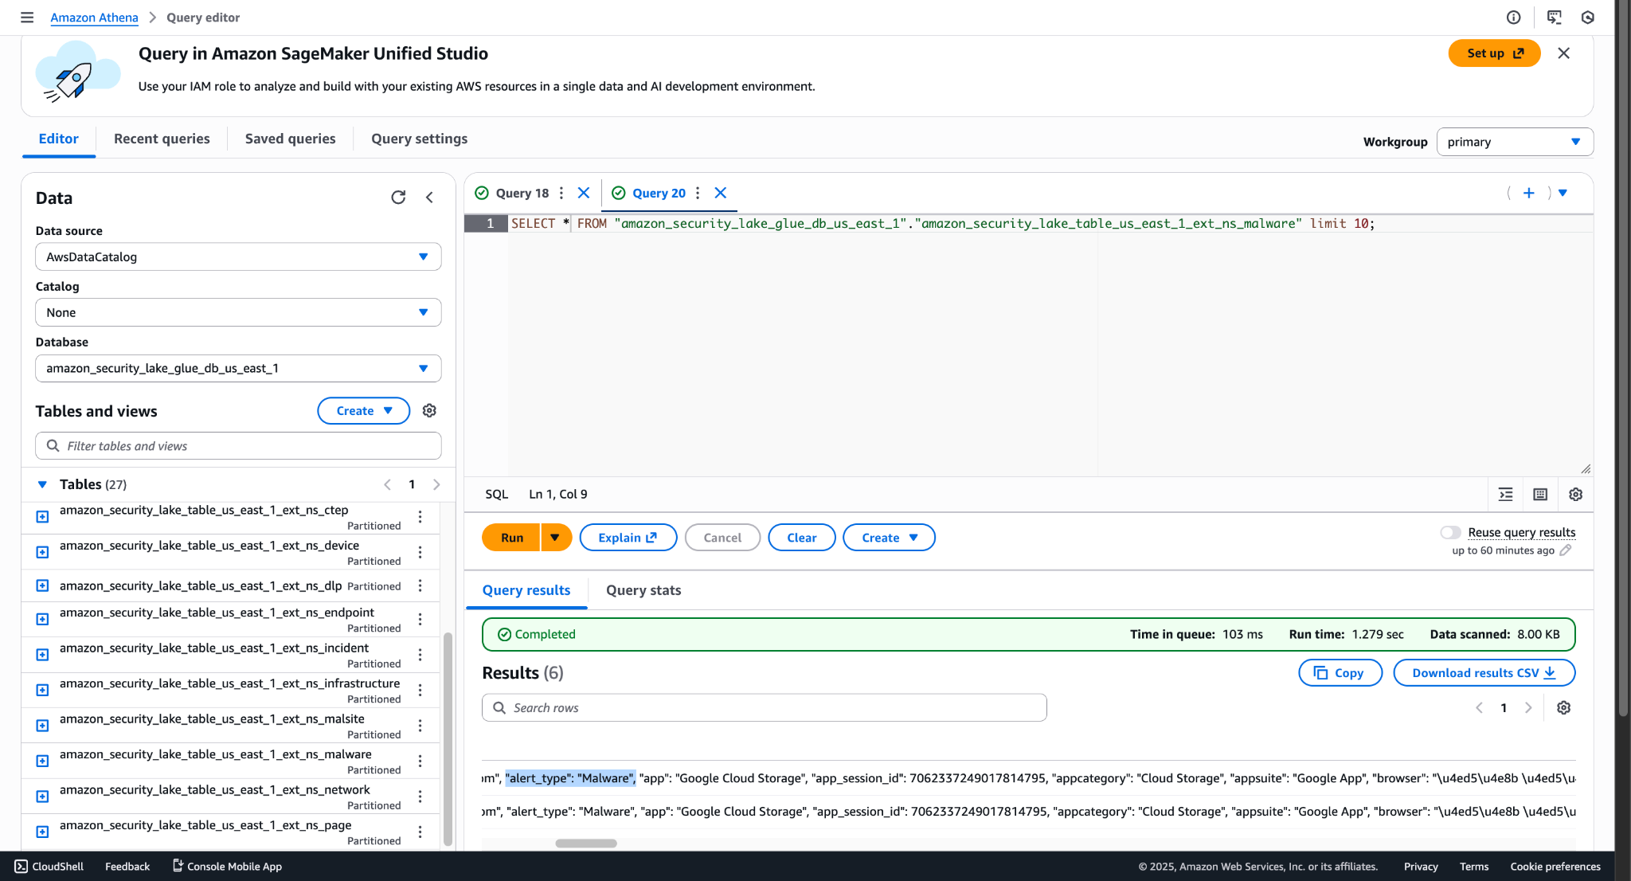Open the Run options dropdown arrow

pos(556,538)
